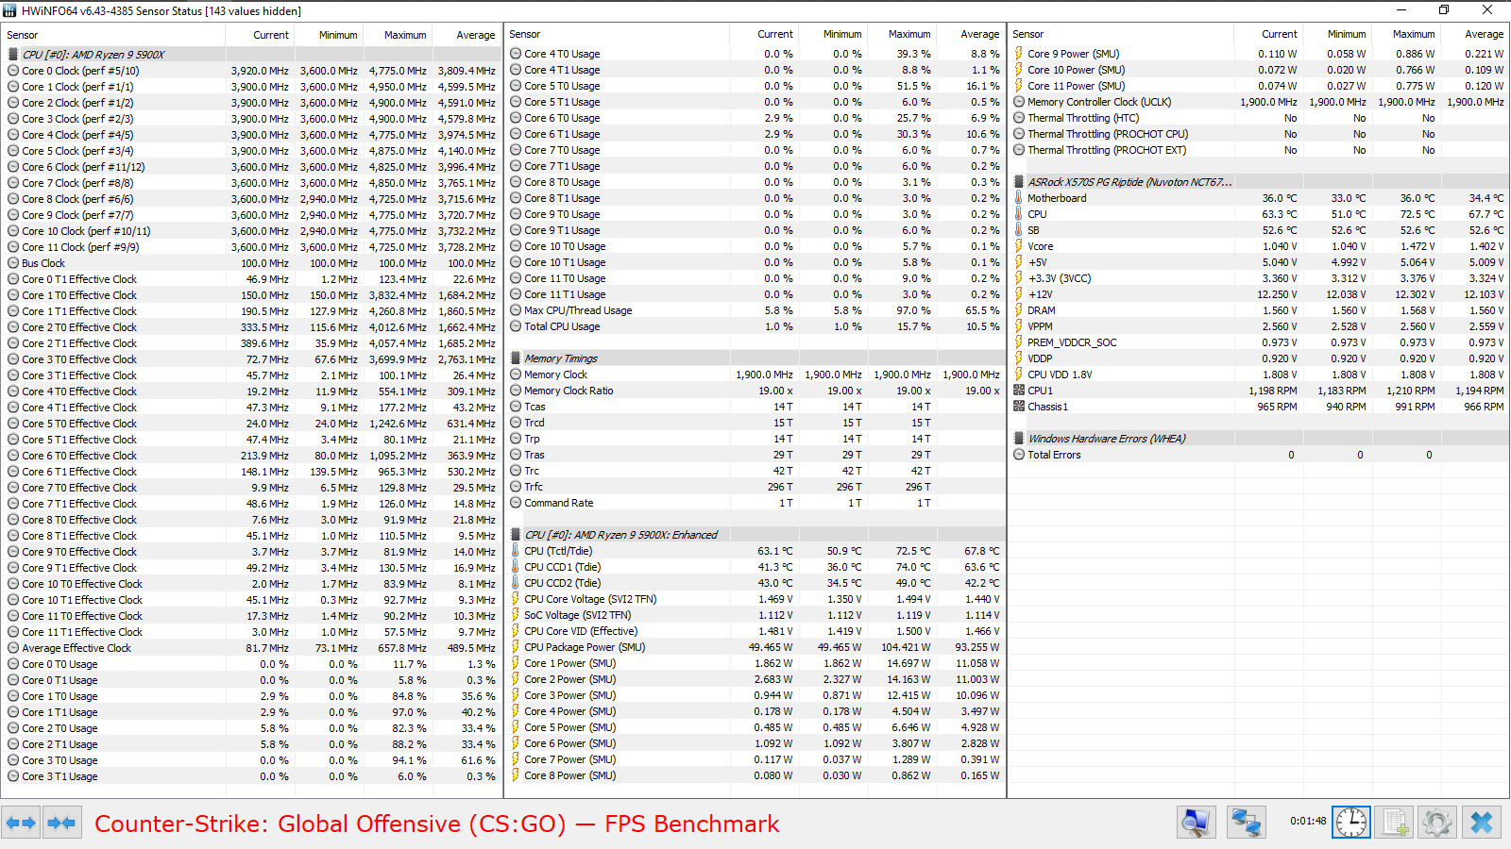The width and height of the screenshot is (1511, 849).
Task: Select the CPU CCD2 (Tdie) label
Action: click(562, 583)
